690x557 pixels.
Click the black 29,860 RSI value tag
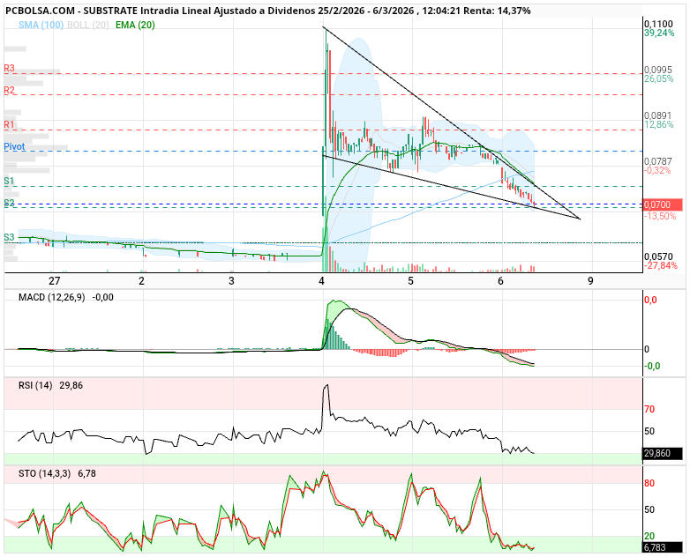[x=662, y=454]
